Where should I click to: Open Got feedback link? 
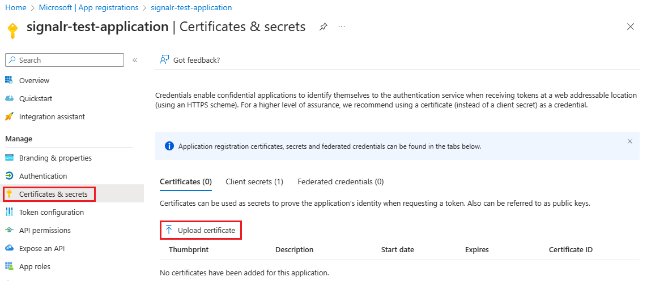tap(190, 60)
